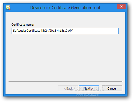Place cursor after closing bracket in name field
The height and width of the screenshot is (102, 133).
[73, 31]
